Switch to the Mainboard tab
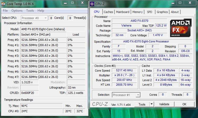The height and width of the screenshot is (118, 198). pos(123,12)
